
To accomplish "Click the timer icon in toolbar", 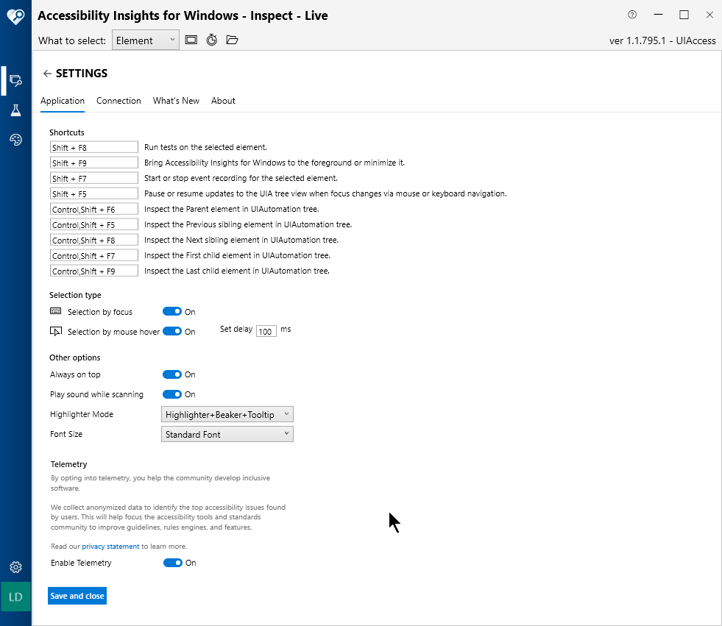I will point(212,40).
